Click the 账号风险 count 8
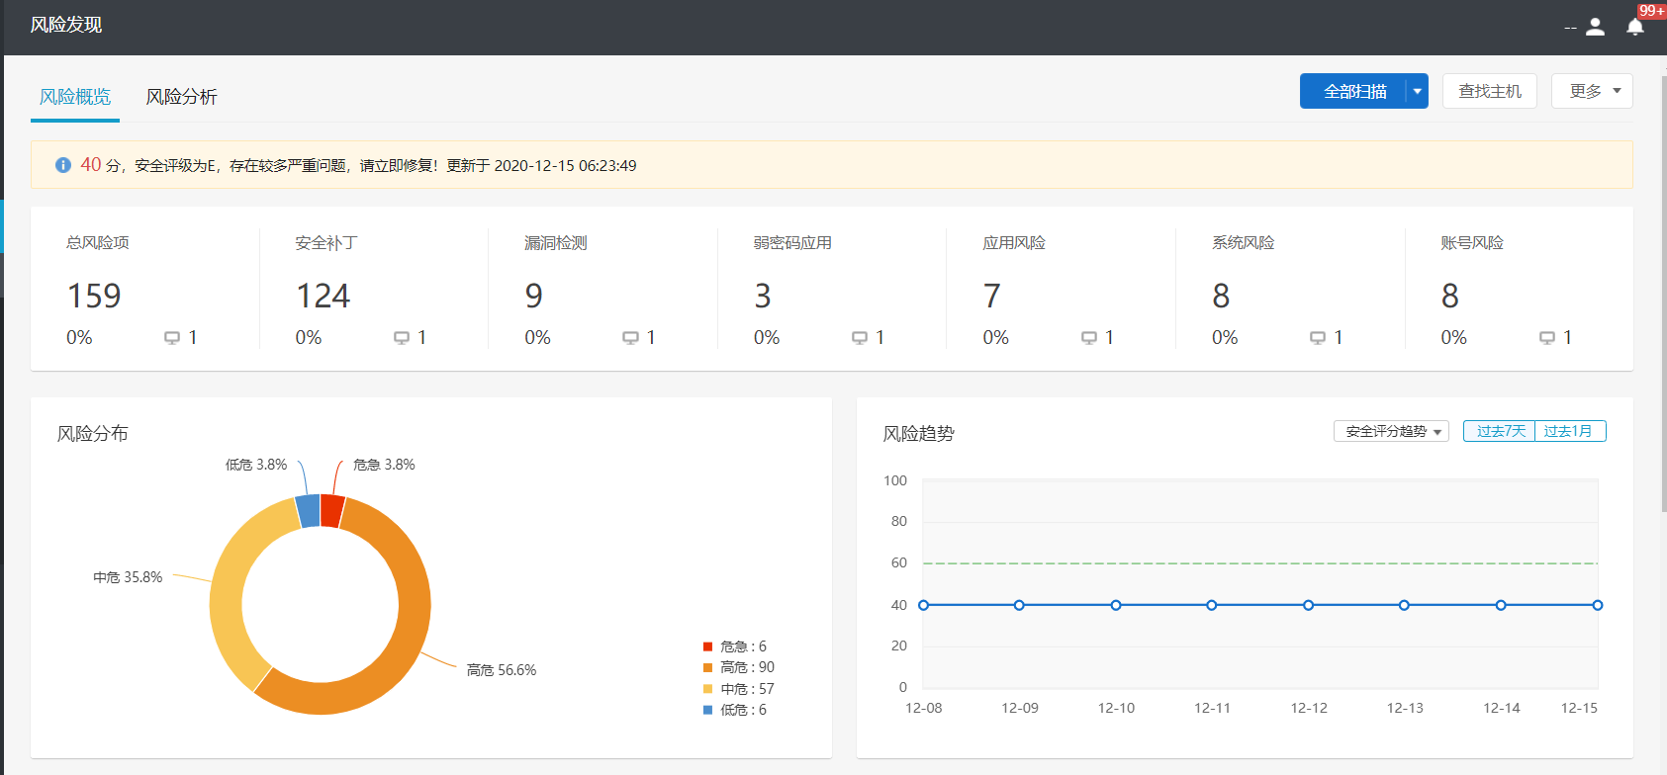 coord(1450,296)
